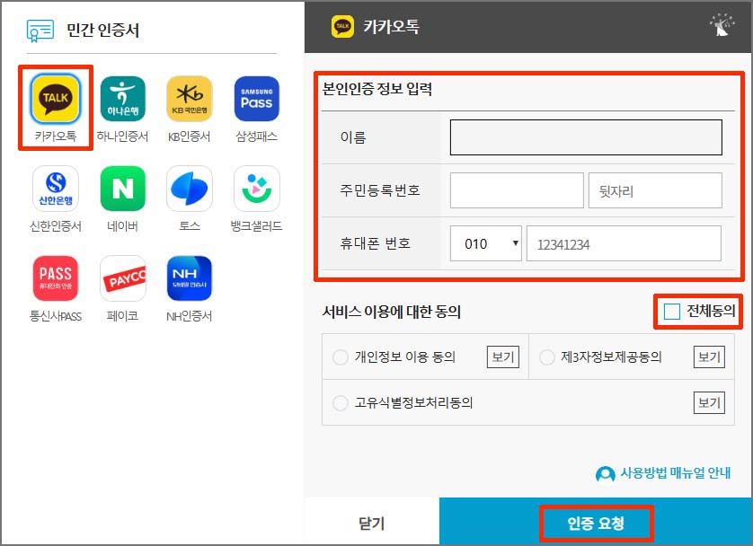This screenshot has width=753, height=546.
Task: Click the phone number field showing 12341234
Action: pyautogui.click(x=624, y=243)
